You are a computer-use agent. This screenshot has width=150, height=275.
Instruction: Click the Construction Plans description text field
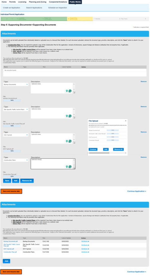(x=53, y=164)
